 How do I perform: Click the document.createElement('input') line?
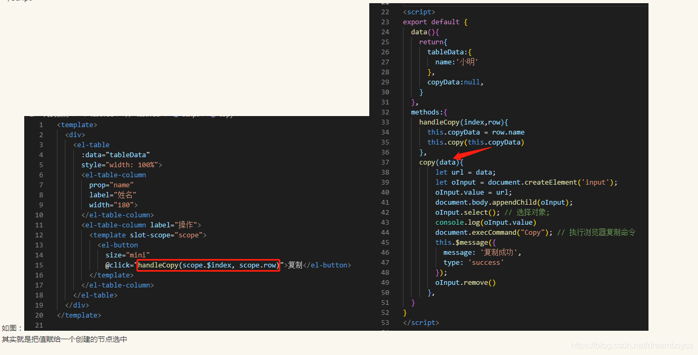[x=526, y=183]
